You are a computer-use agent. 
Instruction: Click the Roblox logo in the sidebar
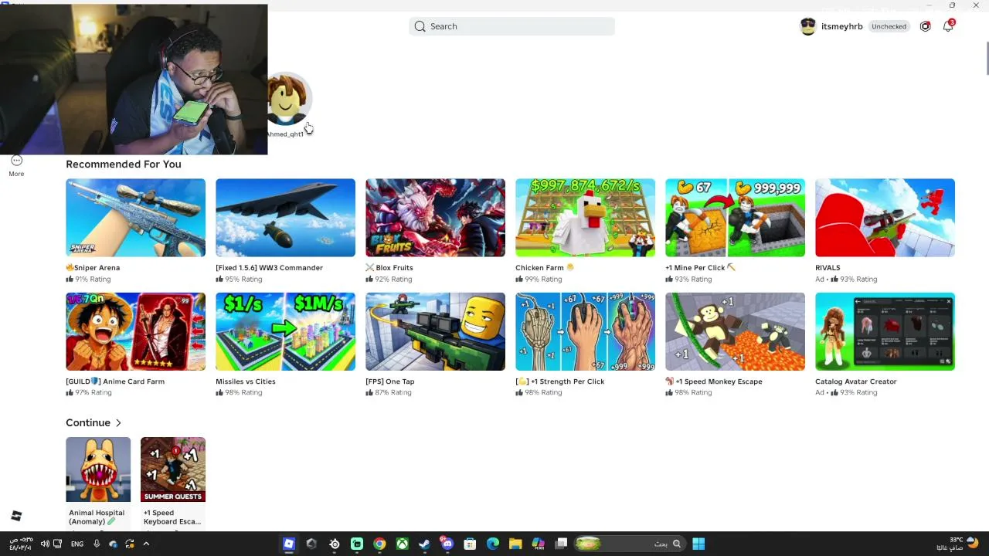click(16, 516)
